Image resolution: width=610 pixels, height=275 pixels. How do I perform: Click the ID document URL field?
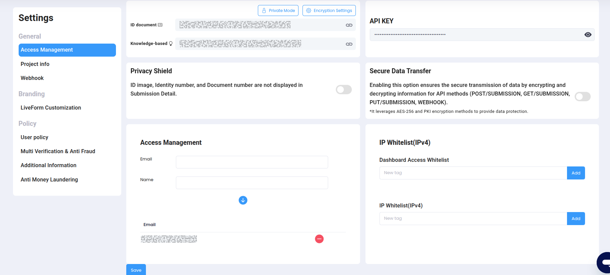tap(266, 25)
